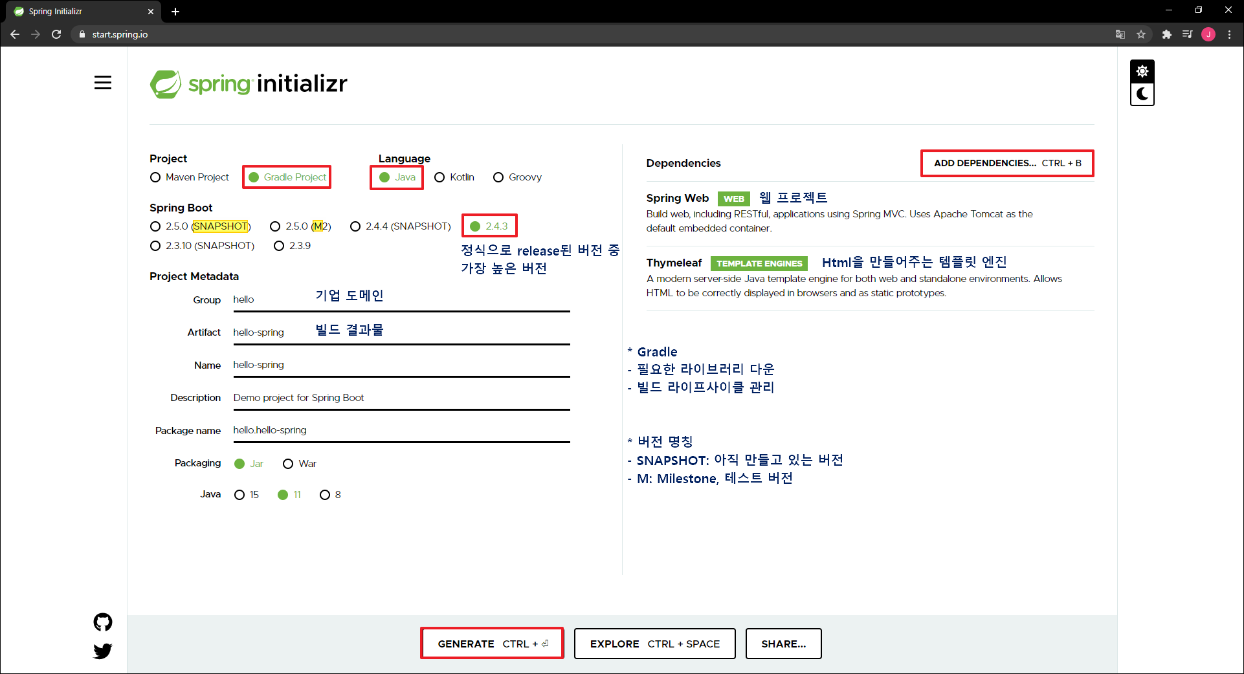The height and width of the screenshot is (674, 1244).
Task: Click the Package name input field
Action: 401,430
